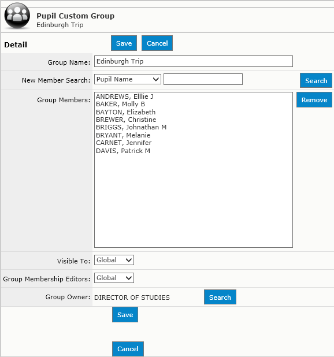
Task: Search for a new Group Owner
Action: [220, 297]
